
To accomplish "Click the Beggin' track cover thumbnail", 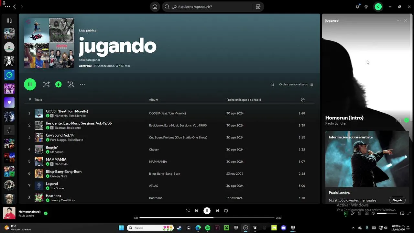I will tap(39, 150).
